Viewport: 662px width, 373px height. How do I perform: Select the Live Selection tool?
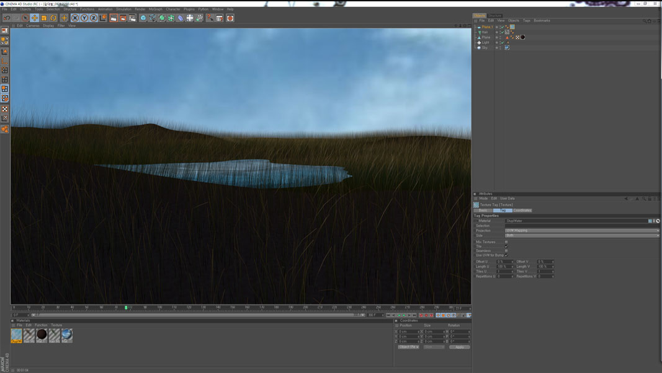tap(25, 18)
